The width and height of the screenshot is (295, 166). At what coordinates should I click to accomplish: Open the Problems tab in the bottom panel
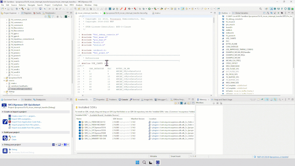click(x=112, y=100)
